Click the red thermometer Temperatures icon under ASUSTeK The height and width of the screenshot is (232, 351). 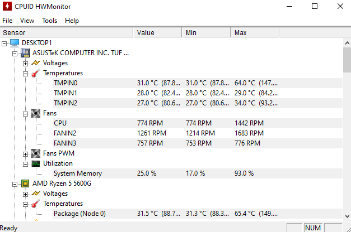(36, 73)
